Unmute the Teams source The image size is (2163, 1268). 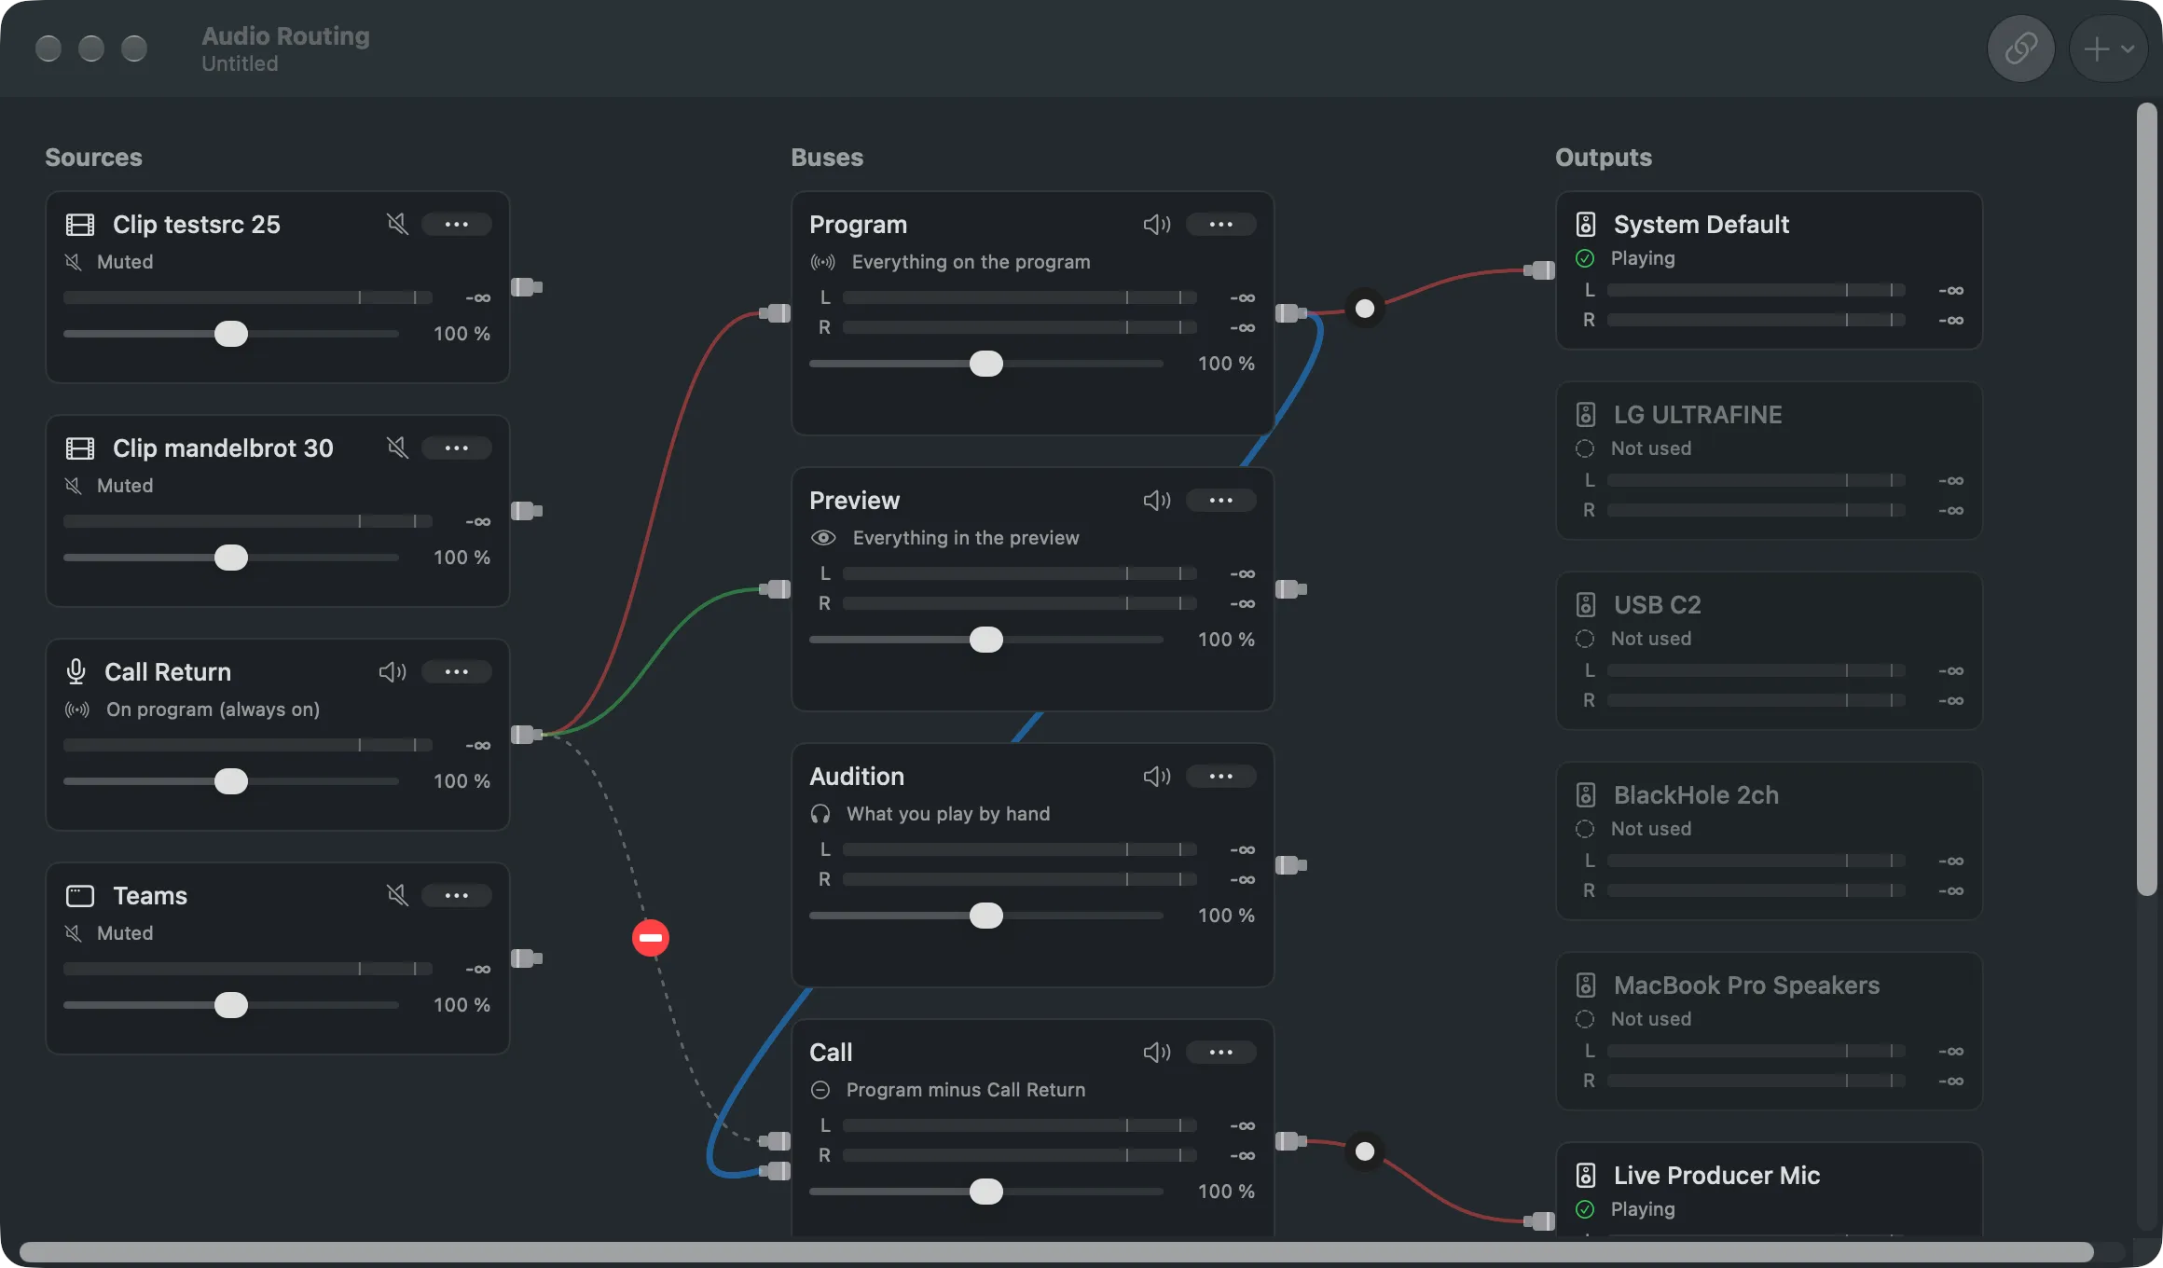(x=397, y=895)
